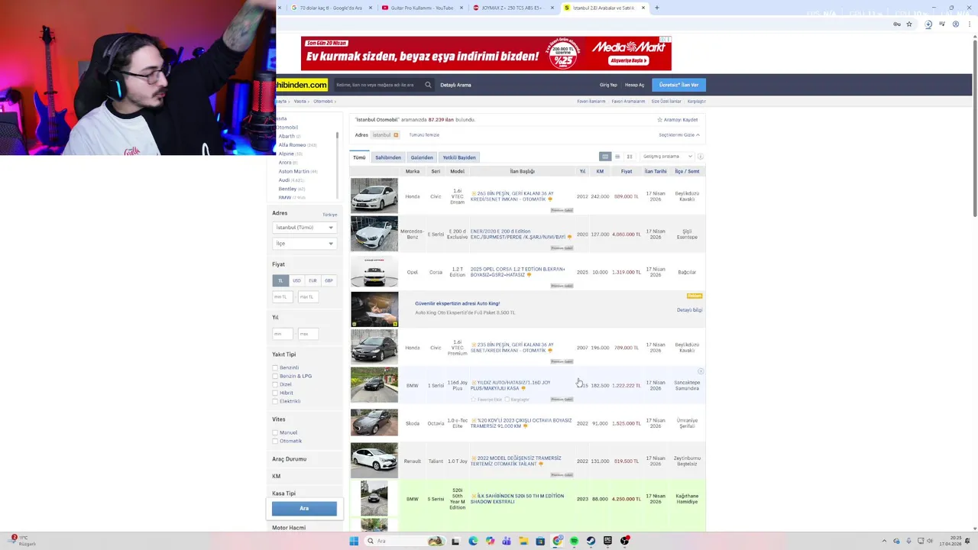This screenshot has width=978, height=550.
Task: Select EUR price currency
Action: pyautogui.click(x=313, y=280)
